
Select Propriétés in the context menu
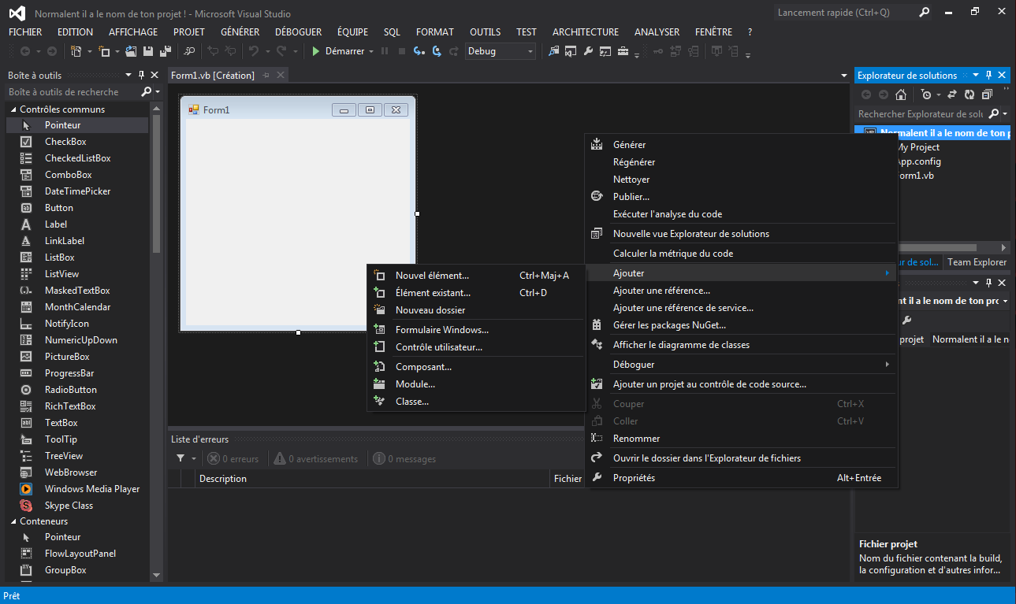(741, 478)
